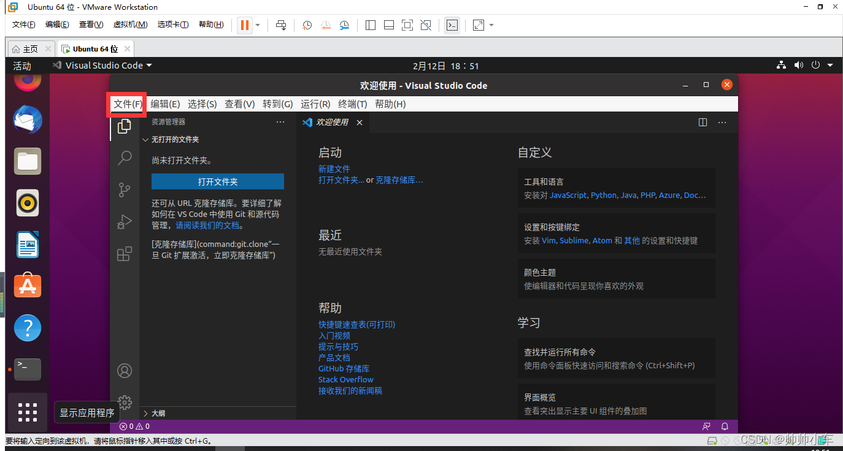Viewport: 843px width, 451px height.
Task: Click 活动 Activities in Ubuntu top bar
Action: pos(22,66)
